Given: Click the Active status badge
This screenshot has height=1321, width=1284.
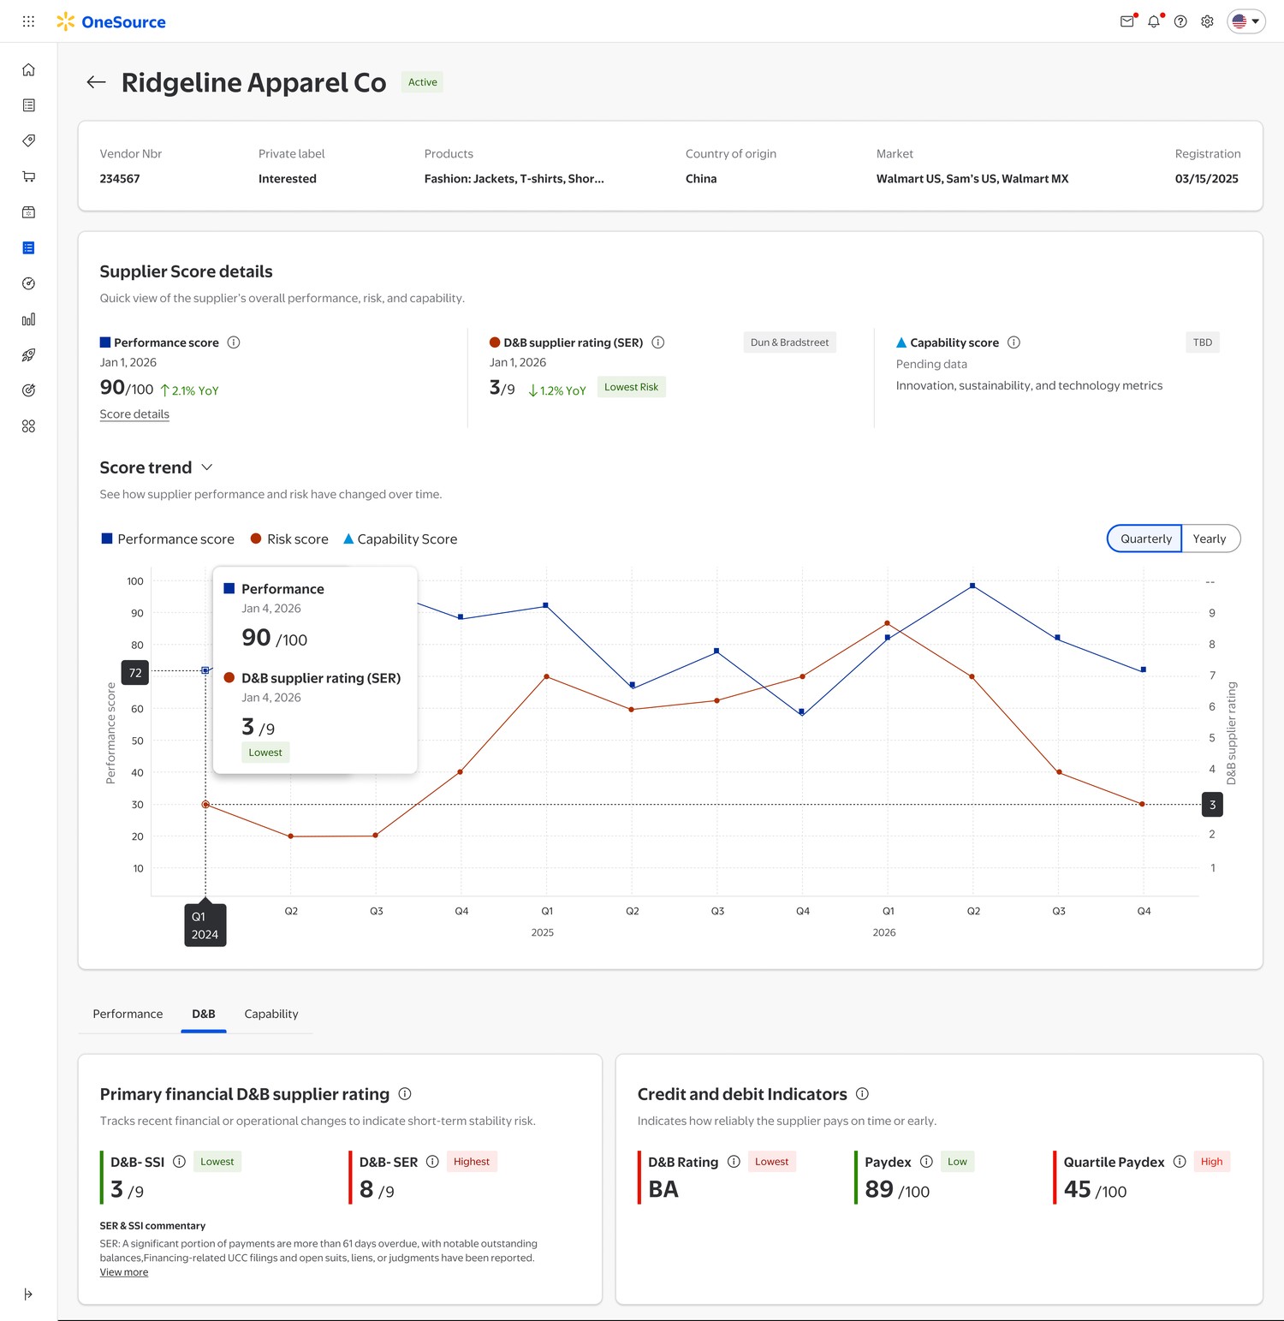Looking at the screenshot, I should pyautogui.click(x=422, y=82).
